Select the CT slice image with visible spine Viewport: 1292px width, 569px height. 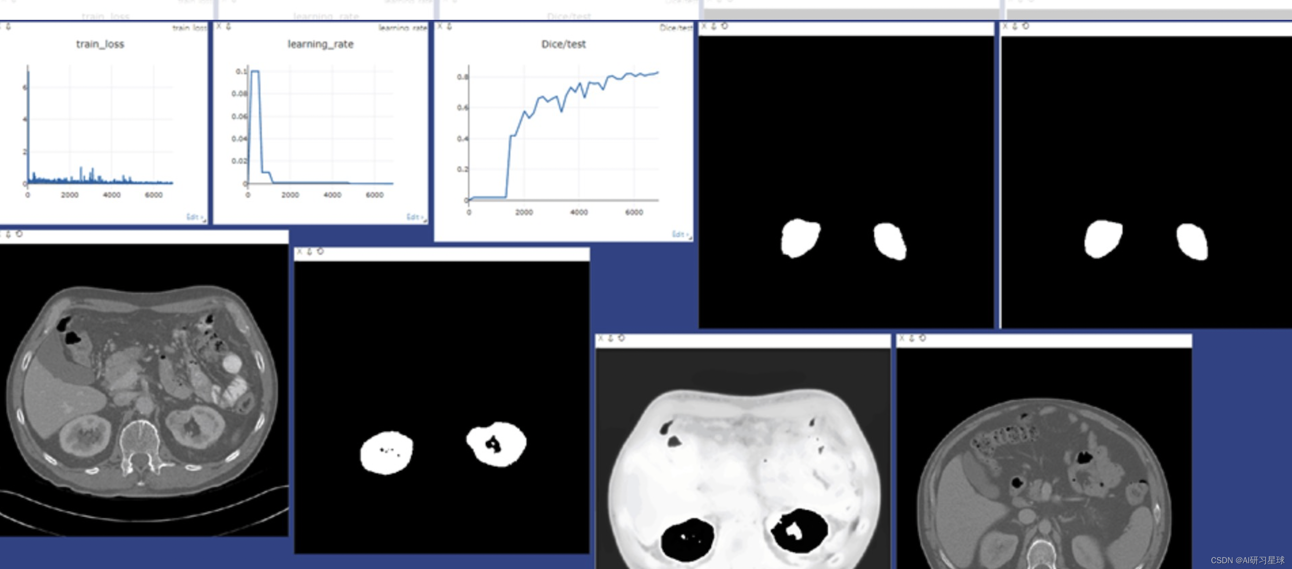pos(144,390)
